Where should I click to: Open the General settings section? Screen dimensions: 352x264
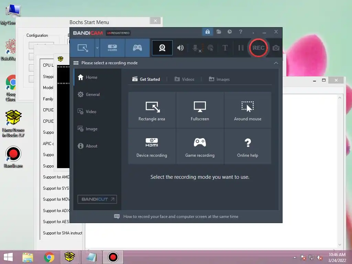coord(98,95)
